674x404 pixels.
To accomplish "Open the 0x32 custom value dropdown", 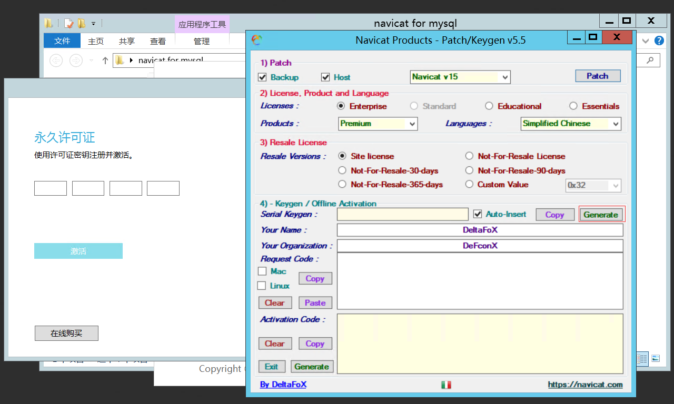I will tap(593, 185).
